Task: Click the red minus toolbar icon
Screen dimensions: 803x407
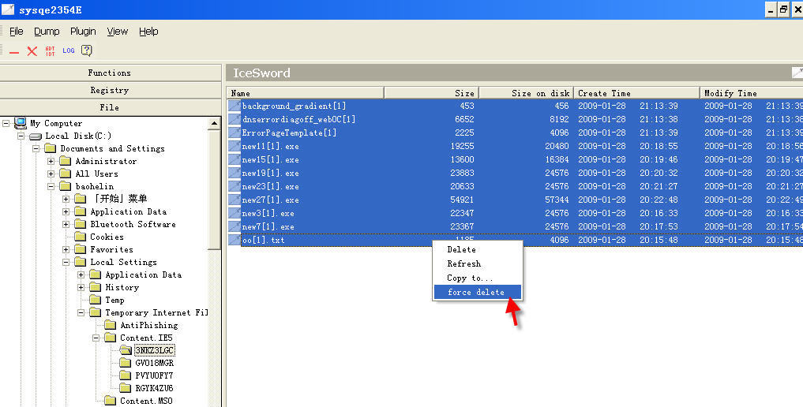Action: [x=14, y=51]
